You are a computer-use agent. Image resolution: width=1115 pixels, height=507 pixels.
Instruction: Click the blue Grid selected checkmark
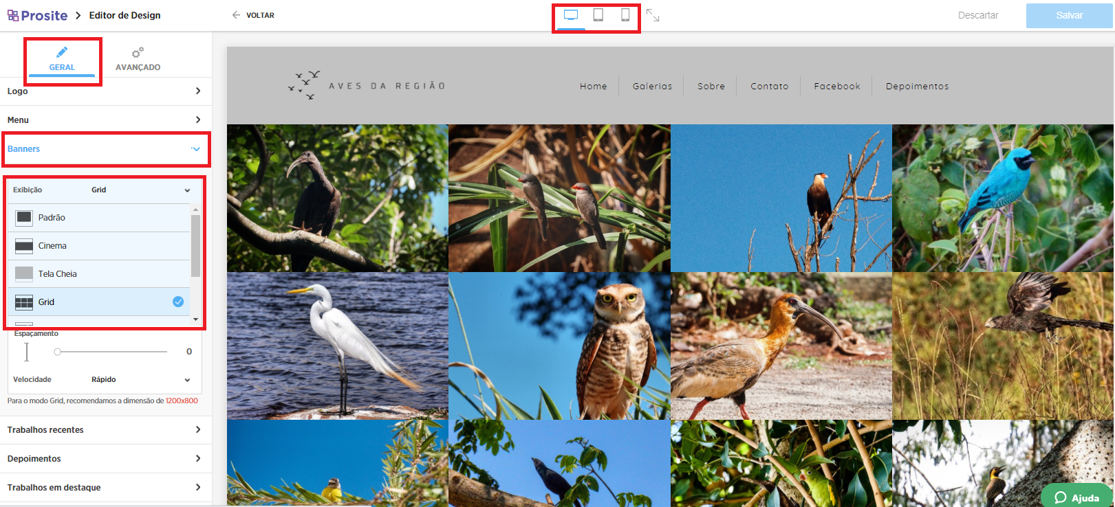pyautogui.click(x=178, y=302)
